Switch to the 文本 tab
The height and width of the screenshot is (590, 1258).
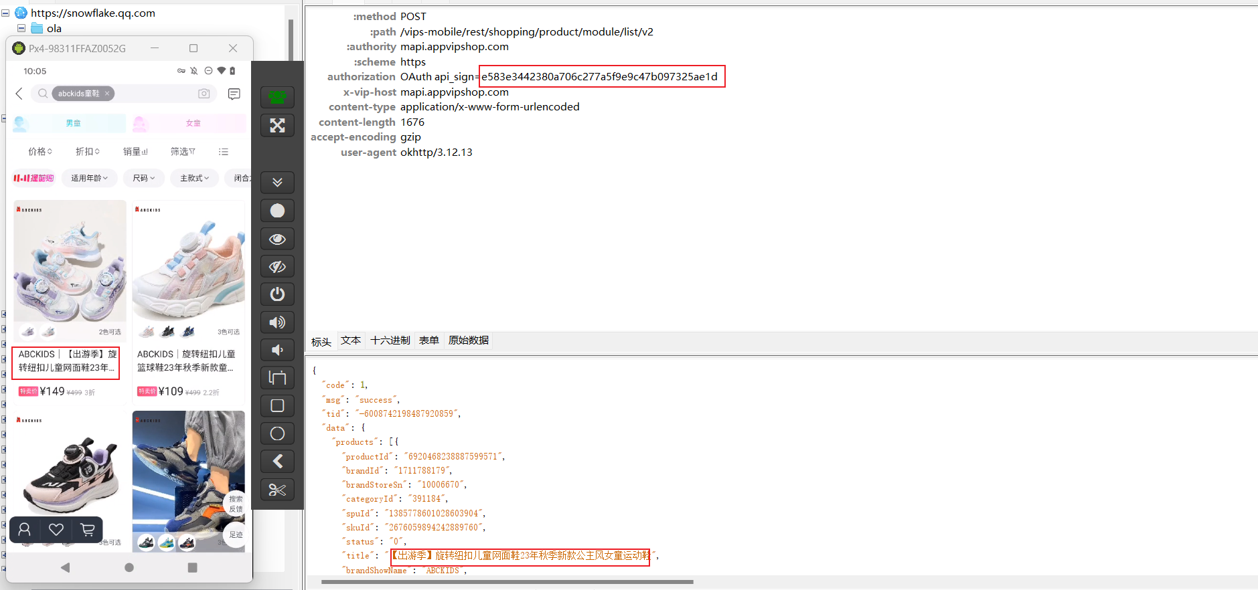click(351, 340)
